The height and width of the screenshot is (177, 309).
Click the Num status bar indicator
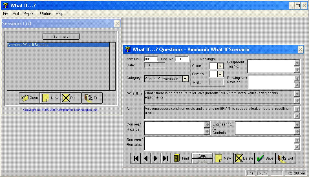click(x=263, y=173)
